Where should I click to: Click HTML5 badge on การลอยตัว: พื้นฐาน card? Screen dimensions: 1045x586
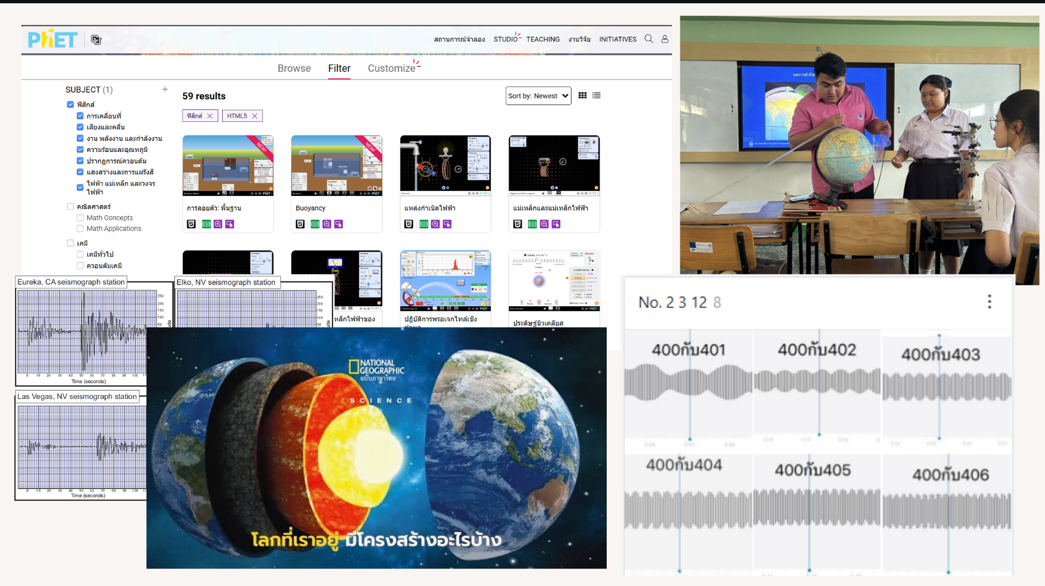[x=191, y=224]
